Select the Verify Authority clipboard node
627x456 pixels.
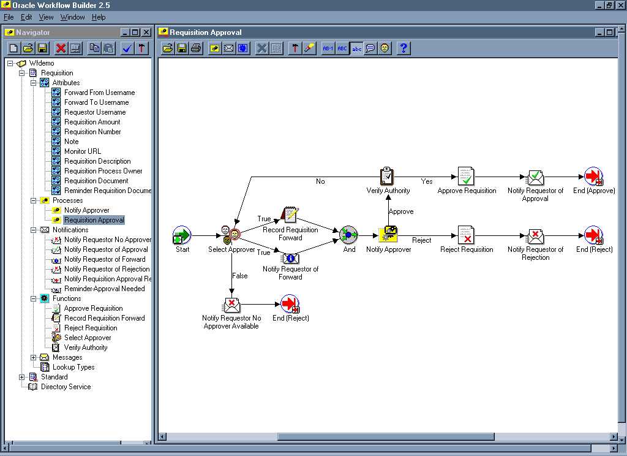click(387, 176)
